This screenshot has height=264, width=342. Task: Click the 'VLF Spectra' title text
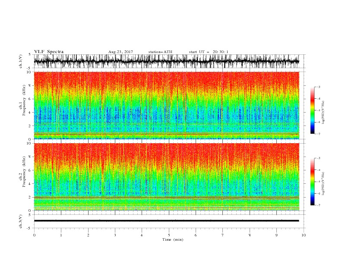(x=49, y=52)
